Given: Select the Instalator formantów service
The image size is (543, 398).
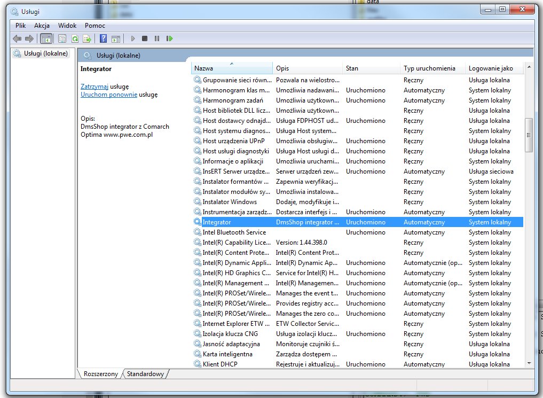Looking at the screenshot, I should (358, 181).
